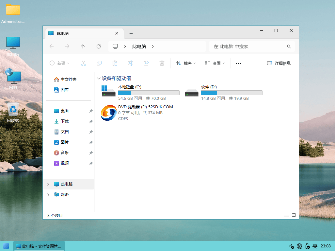Select 此电脑 icon on the desktop

13,46
